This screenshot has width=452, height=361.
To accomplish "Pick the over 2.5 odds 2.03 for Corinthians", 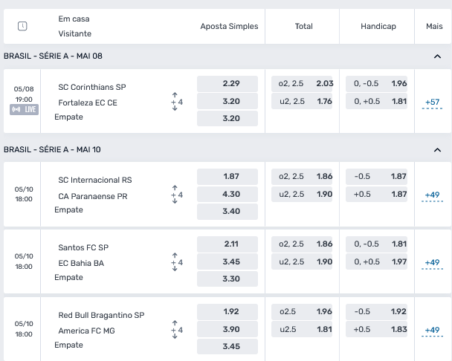I will (302, 83).
